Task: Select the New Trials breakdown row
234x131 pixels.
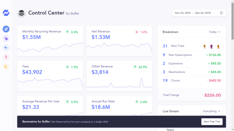Action: pyautogui.click(x=192, y=46)
